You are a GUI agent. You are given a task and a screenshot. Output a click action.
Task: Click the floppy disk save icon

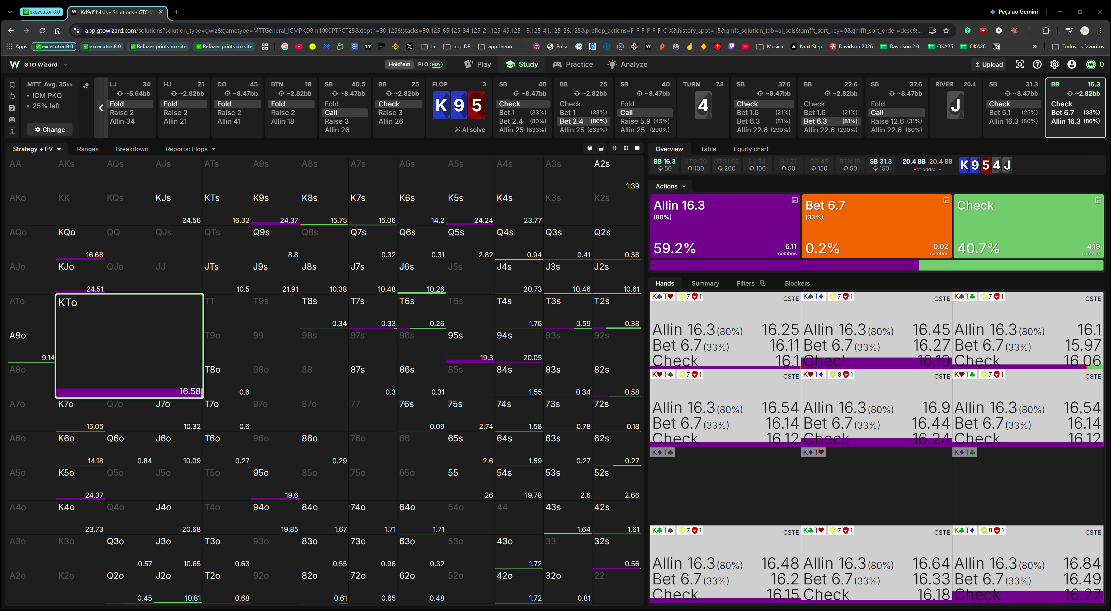[x=12, y=108]
